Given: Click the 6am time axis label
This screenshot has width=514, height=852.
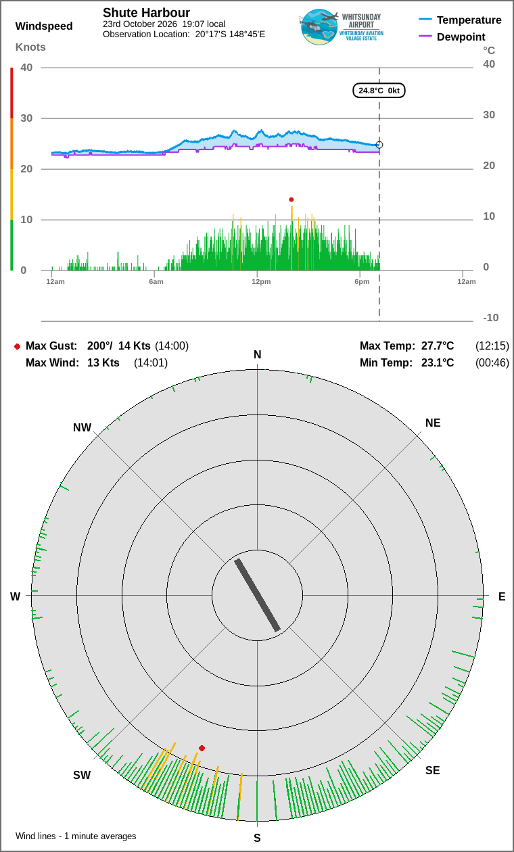Looking at the screenshot, I should tap(156, 281).
